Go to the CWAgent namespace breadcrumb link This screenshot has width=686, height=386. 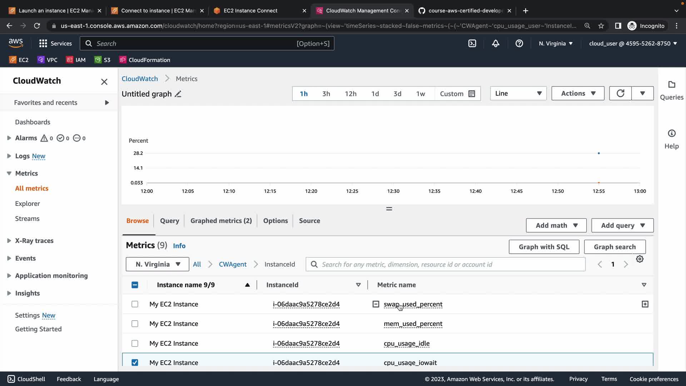coord(233,264)
